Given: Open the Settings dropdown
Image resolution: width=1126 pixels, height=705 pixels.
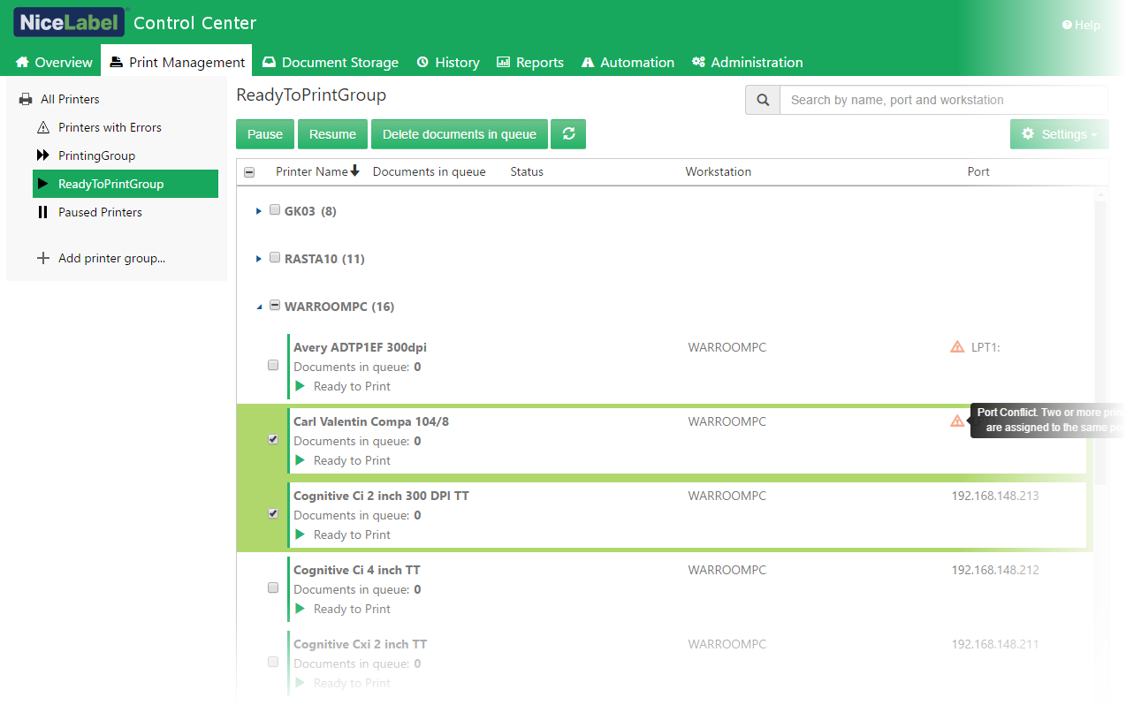Looking at the screenshot, I should point(1059,134).
